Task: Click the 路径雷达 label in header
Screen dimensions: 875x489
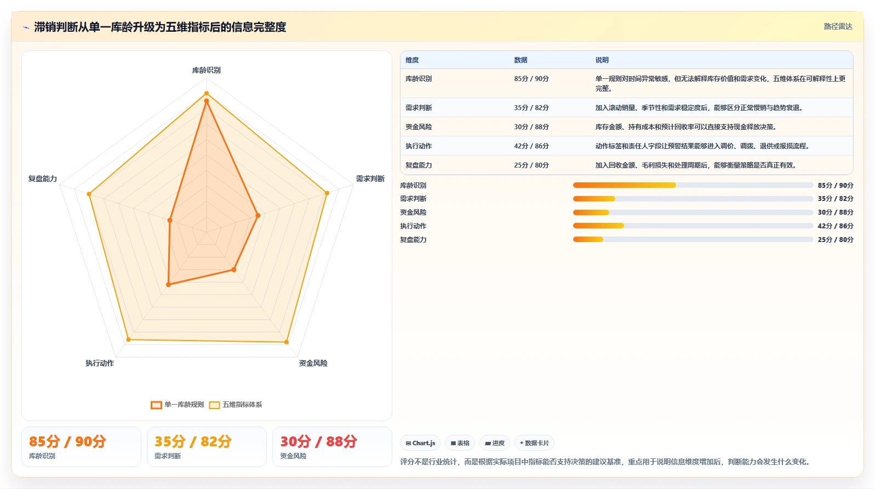Action: click(838, 26)
